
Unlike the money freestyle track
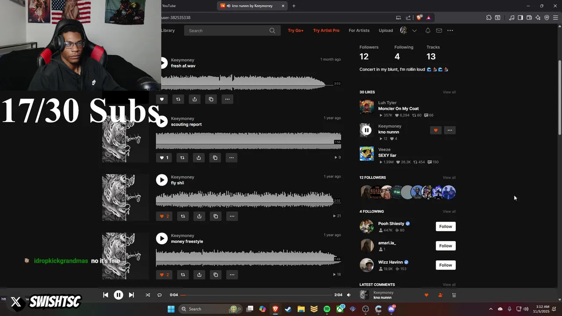[x=164, y=275]
